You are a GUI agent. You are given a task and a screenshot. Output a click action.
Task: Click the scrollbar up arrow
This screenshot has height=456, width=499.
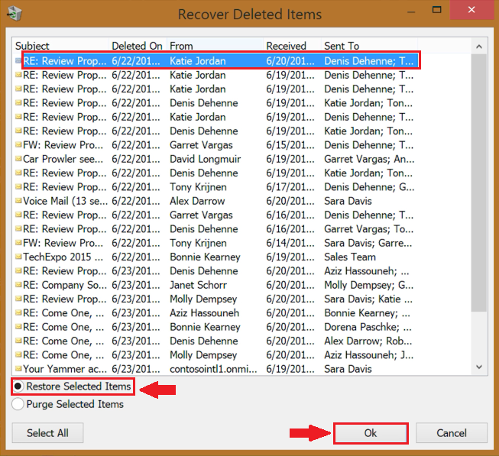pyautogui.click(x=479, y=47)
